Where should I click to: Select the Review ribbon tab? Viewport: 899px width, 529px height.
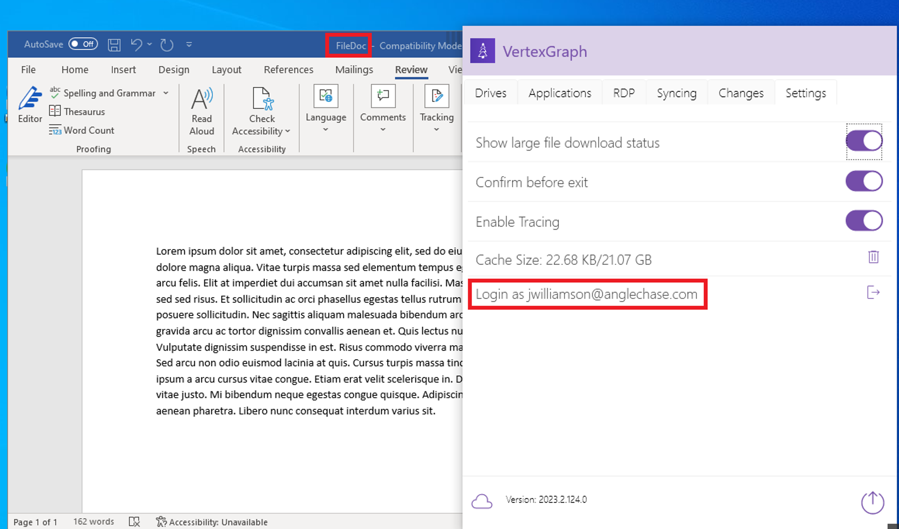[411, 70]
